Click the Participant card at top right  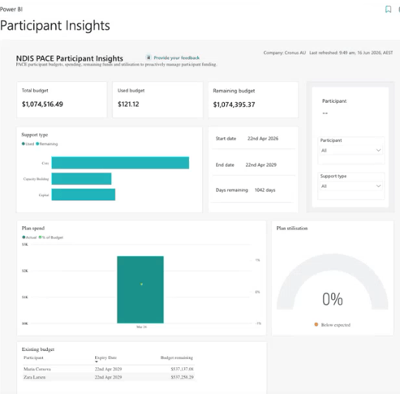point(351,108)
